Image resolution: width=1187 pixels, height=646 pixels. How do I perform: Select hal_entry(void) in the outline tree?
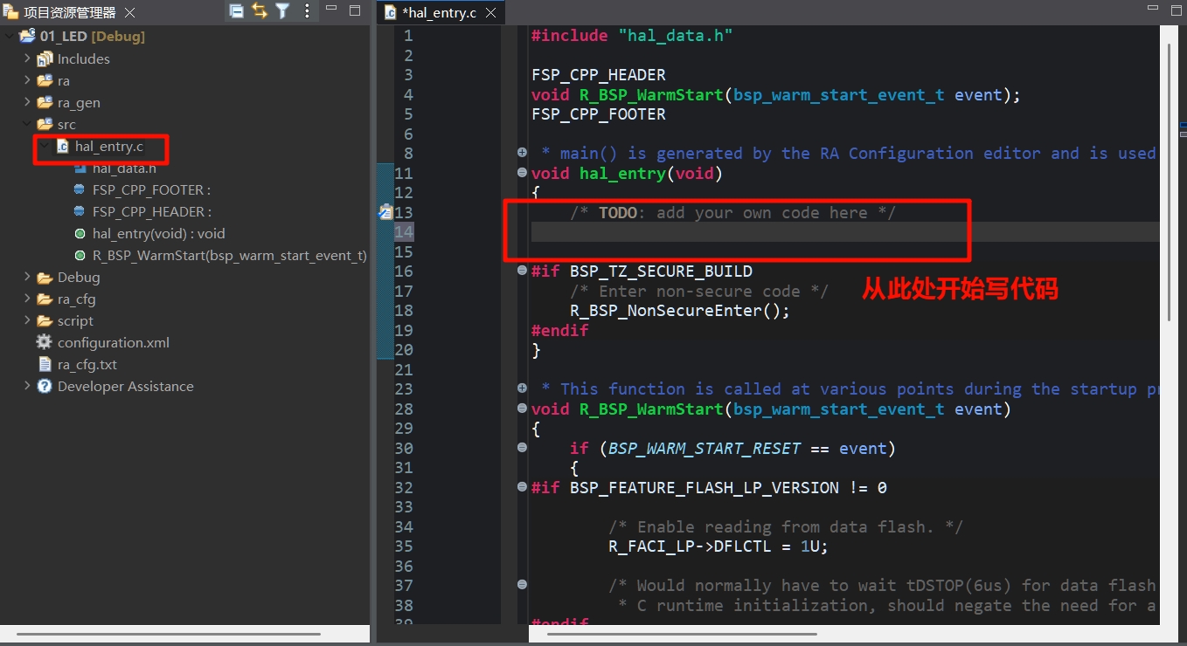click(x=158, y=233)
